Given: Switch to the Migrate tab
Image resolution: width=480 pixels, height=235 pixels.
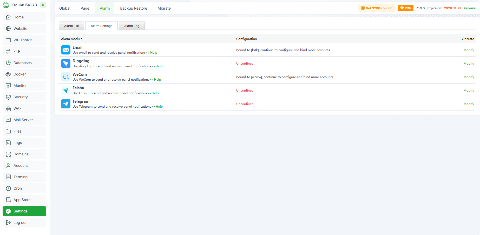Looking at the screenshot, I should click(164, 8).
